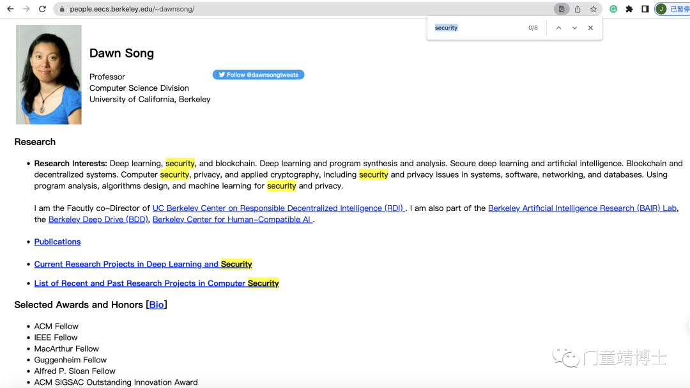Open Berkeley Artificial Intelligence Research Lab link

[x=582, y=208]
